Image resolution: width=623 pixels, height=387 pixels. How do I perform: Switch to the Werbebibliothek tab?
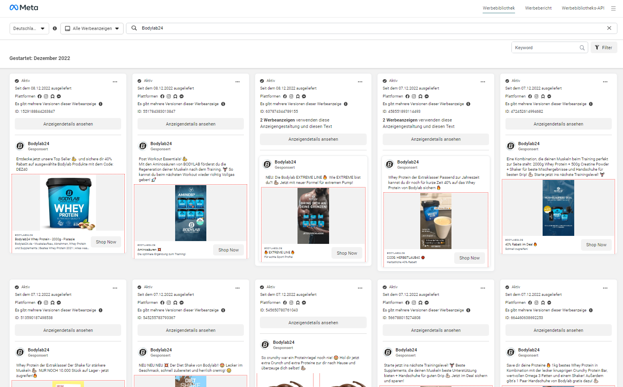click(x=499, y=8)
